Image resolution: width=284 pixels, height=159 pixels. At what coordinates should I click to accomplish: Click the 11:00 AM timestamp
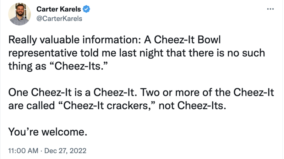[21, 150]
